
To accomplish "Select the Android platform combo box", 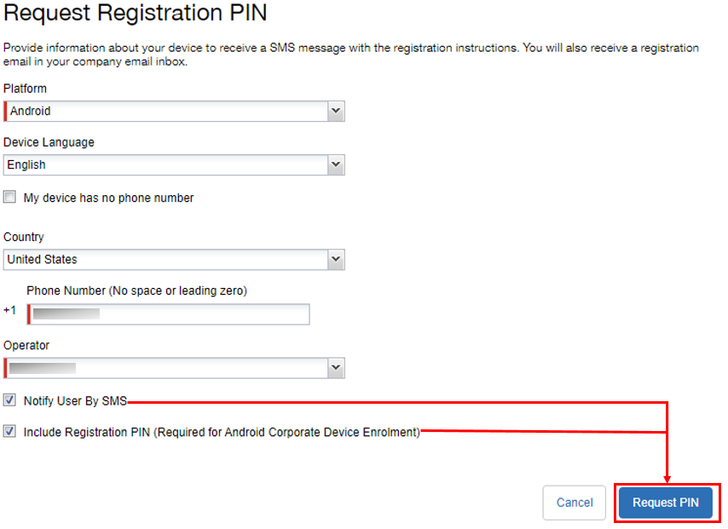I will point(166,112).
